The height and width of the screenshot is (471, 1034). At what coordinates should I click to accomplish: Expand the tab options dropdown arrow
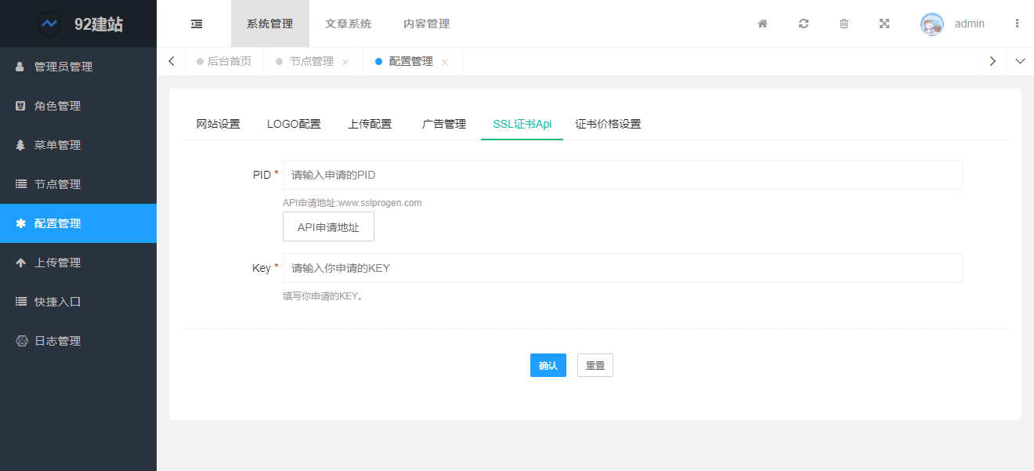[x=1020, y=61]
